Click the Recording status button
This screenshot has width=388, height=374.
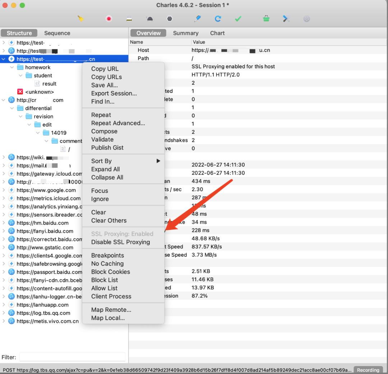(368, 370)
